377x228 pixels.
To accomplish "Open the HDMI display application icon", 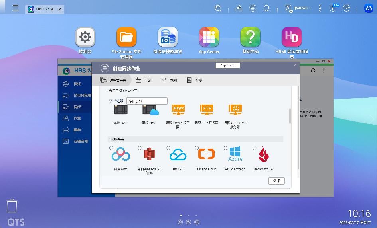I will [292, 37].
